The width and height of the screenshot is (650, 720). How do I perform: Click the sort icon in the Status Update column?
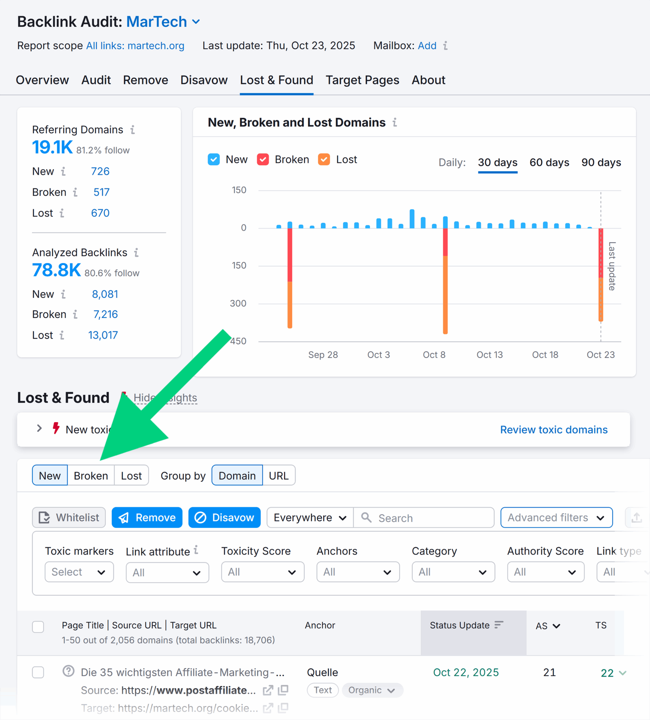coord(498,625)
